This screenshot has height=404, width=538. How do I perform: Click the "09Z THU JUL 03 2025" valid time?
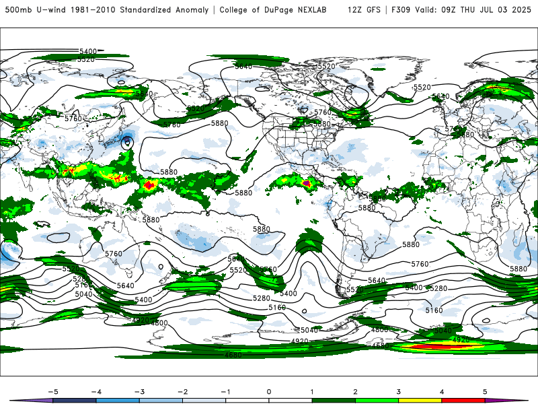pyautogui.click(x=486, y=9)
